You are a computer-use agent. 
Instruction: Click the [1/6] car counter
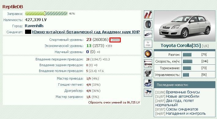205,46
